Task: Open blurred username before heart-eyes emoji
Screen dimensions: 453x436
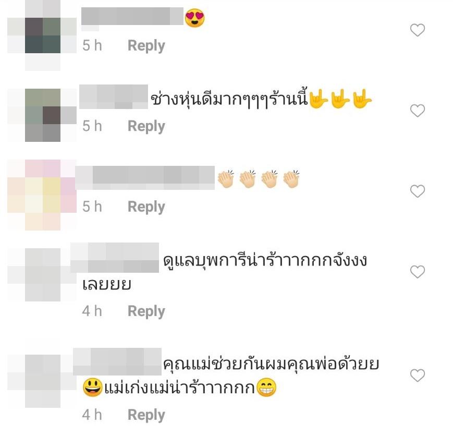Action: 132,16
